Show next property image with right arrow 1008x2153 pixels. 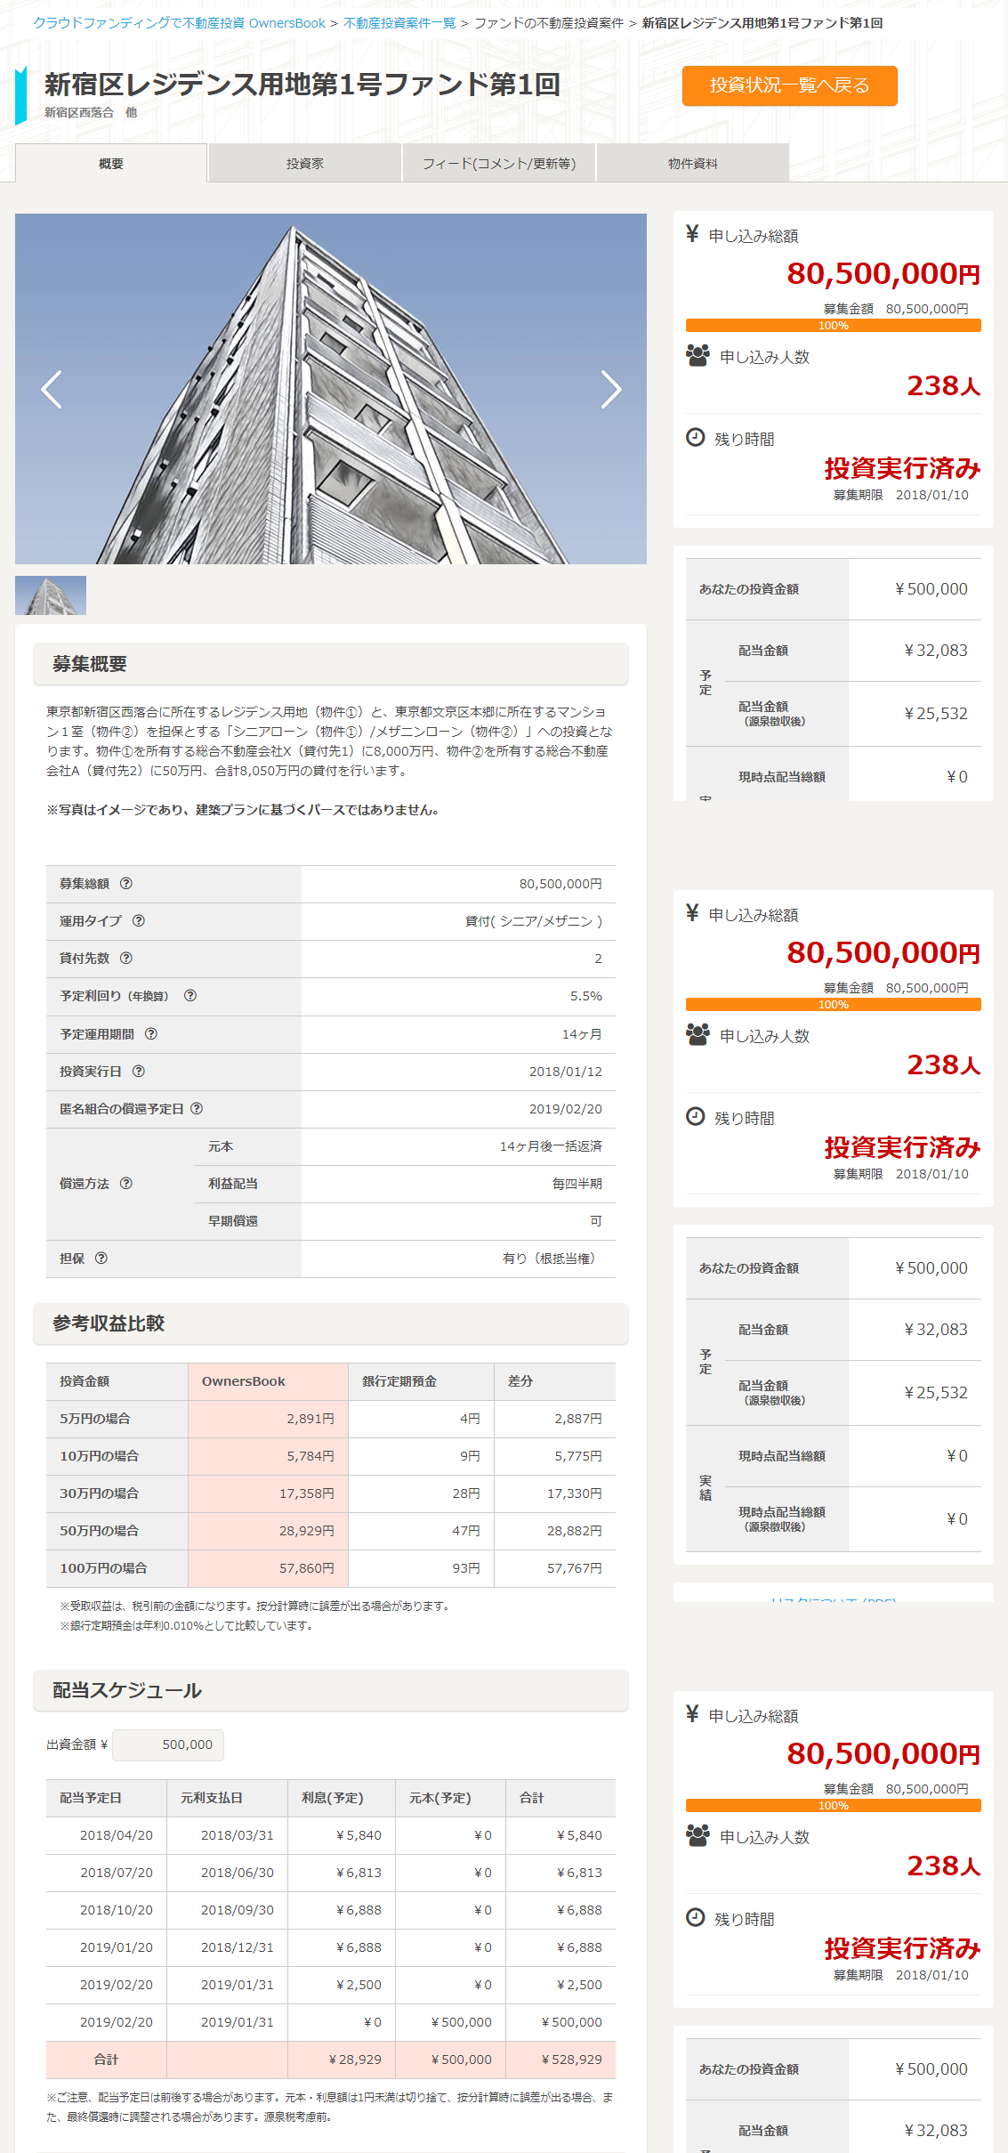pos(610,389)
